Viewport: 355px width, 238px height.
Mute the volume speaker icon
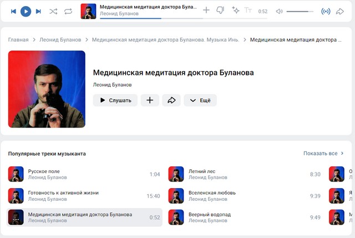pyautogui.click(x=279, y=11)
